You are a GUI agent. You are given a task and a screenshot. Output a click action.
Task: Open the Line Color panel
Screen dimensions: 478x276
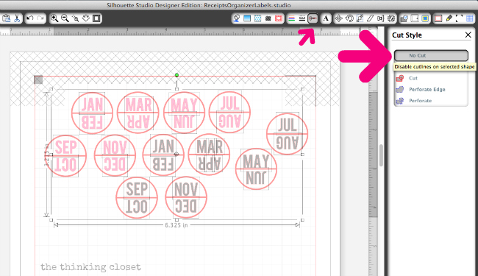click(292, 18)
